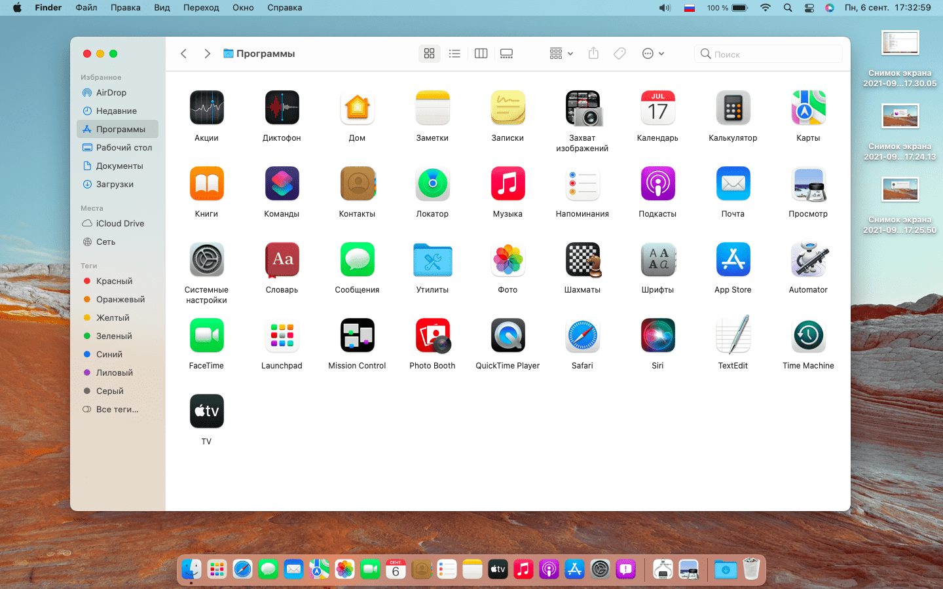
Task: Open the Календарь app icon
Action: pyautogui.click(x=657, y=107)
